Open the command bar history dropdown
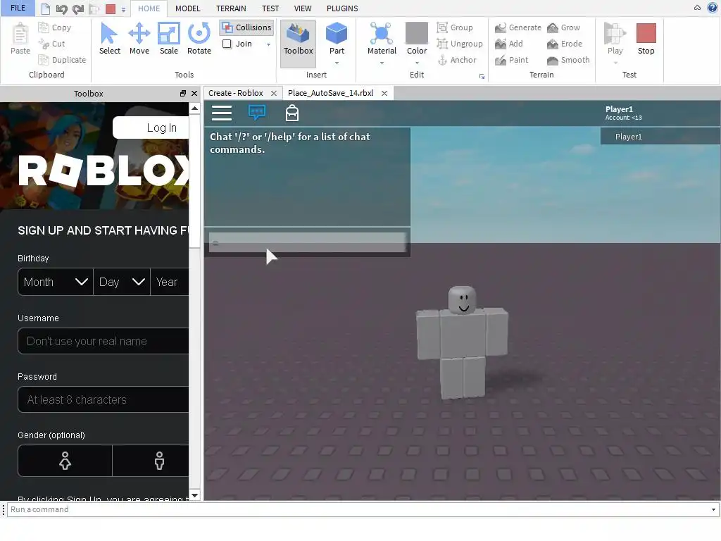The image size is (721, 541). (713, 510)
